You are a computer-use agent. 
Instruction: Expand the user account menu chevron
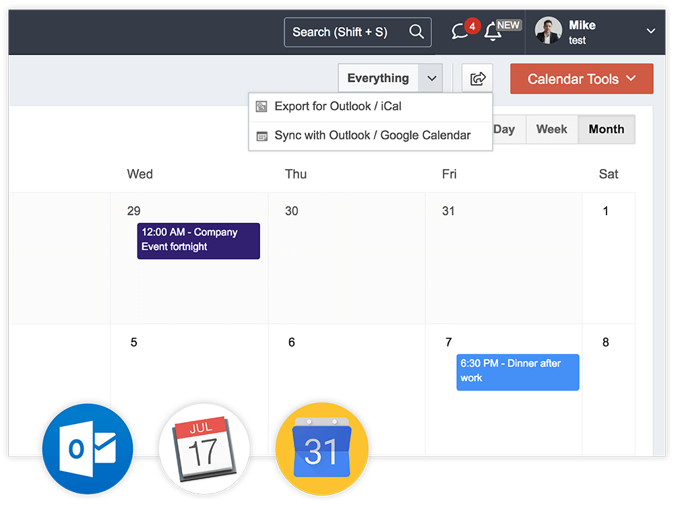pos(651,31)
